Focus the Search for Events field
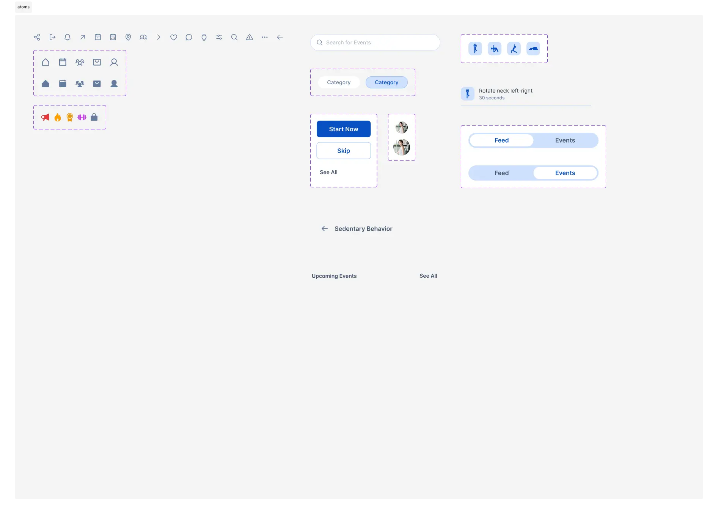The image size is (718, 514). pyautogui.click(x=375, y=42)
